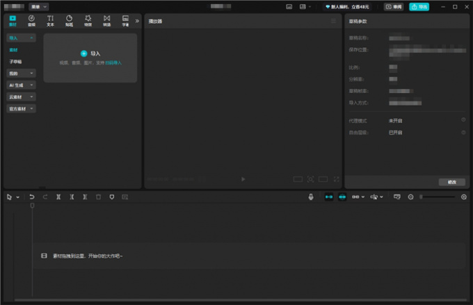Click the split clip tool
This screenshot has width=473, height=305.
click(58, 197)
